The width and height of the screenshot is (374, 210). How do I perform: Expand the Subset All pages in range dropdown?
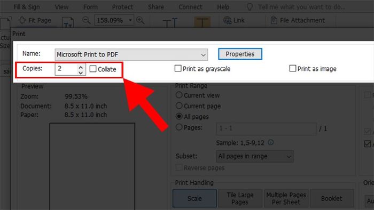[x=255, y=156]
